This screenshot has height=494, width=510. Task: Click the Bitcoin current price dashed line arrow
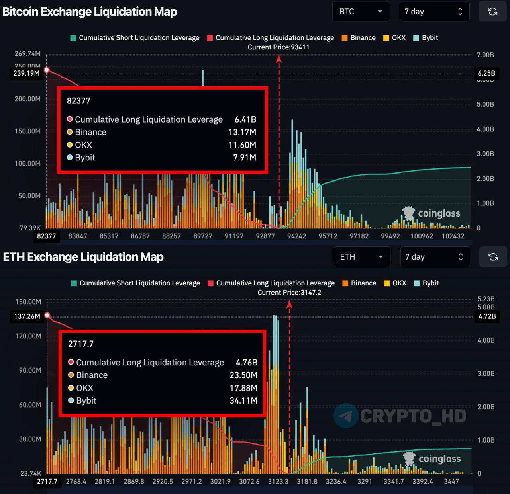tap(279, 59)
